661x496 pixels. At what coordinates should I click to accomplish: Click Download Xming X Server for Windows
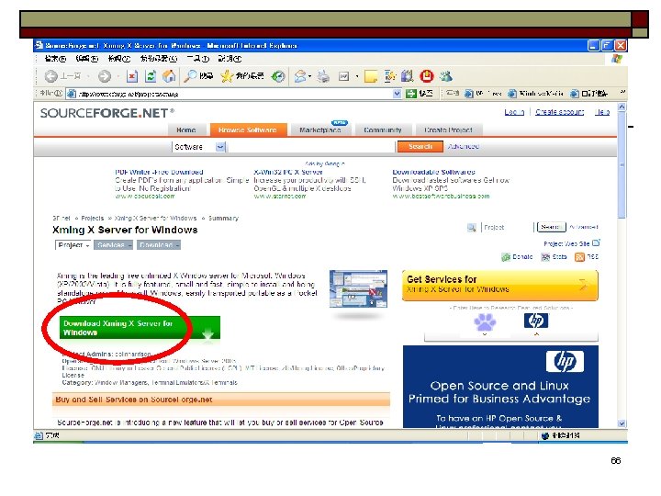(x=140, y=328)
